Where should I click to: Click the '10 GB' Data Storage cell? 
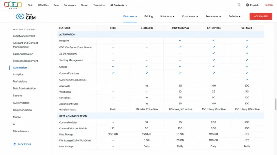tap(180, 134)
